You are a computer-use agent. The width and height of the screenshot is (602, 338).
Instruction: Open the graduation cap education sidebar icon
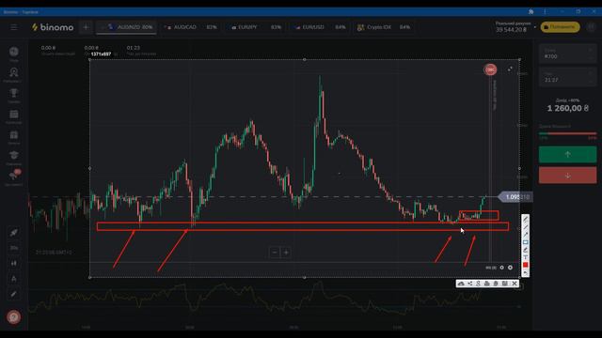coord(14,156)
